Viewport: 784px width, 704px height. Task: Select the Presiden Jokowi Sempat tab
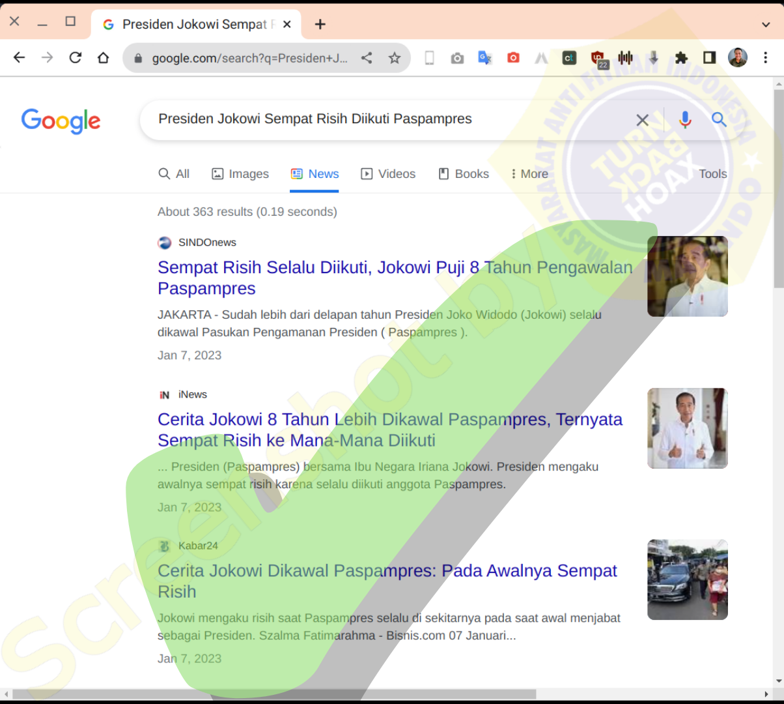coord(196,25)
